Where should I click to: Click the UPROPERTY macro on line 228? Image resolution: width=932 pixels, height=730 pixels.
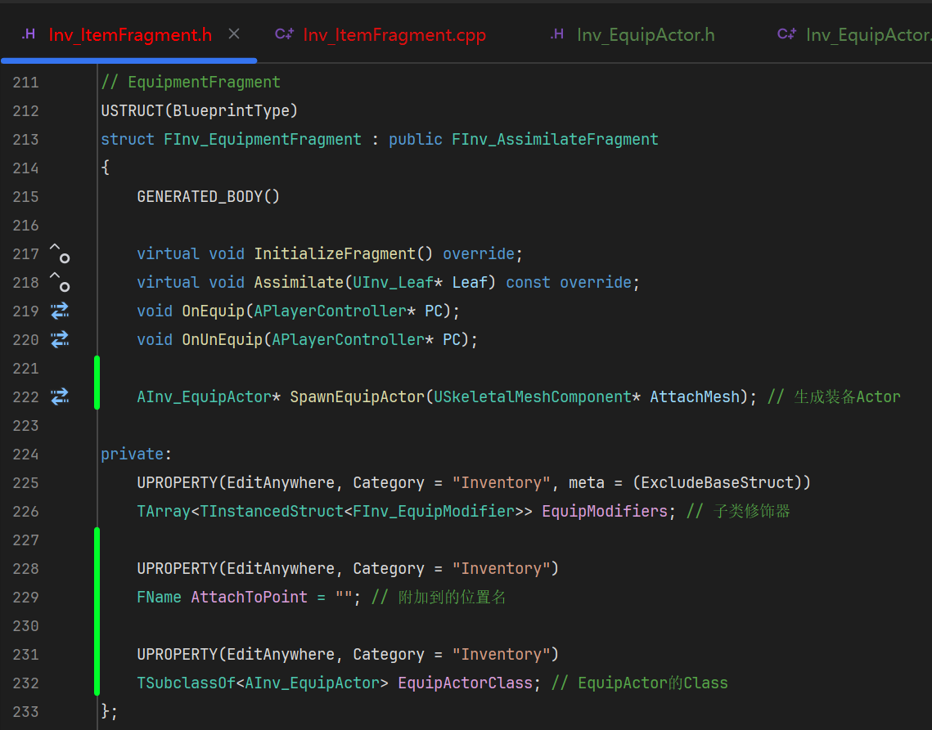click(177, 568)
